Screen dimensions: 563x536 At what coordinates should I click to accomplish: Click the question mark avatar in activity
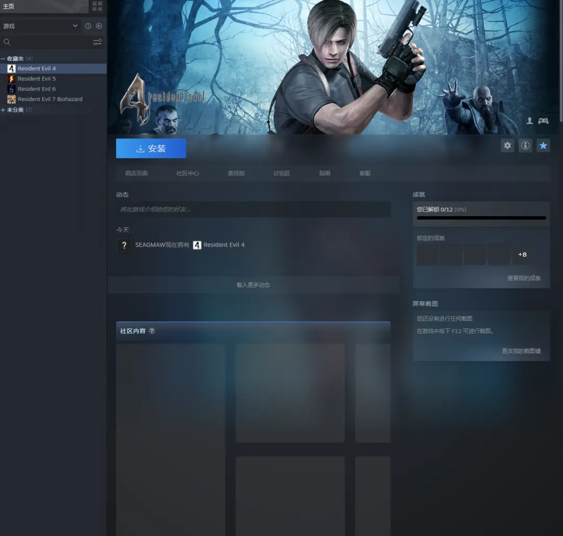point(124,245)
